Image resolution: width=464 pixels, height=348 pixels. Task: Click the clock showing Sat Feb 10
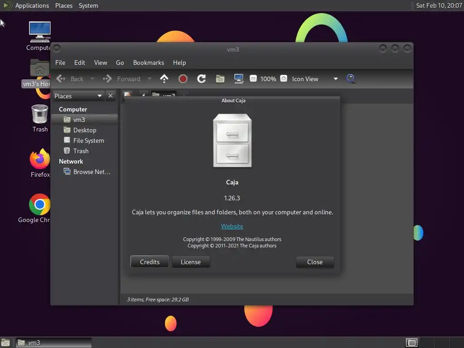click(x=439, y=5)
